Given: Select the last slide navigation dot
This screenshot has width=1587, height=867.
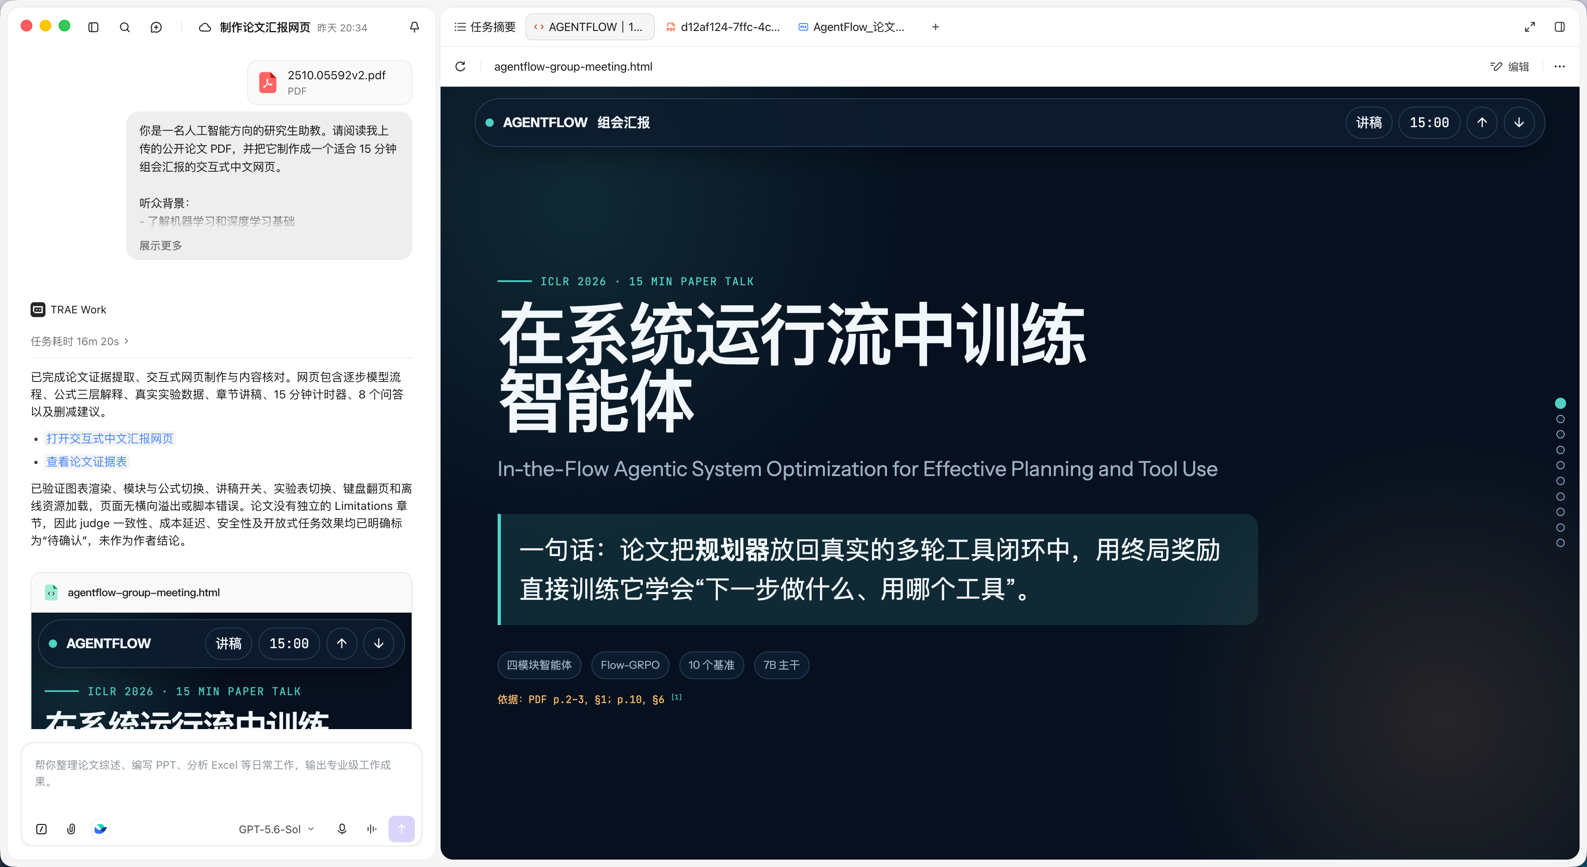Looking at the screenshot, I should tap(1560, 543).
